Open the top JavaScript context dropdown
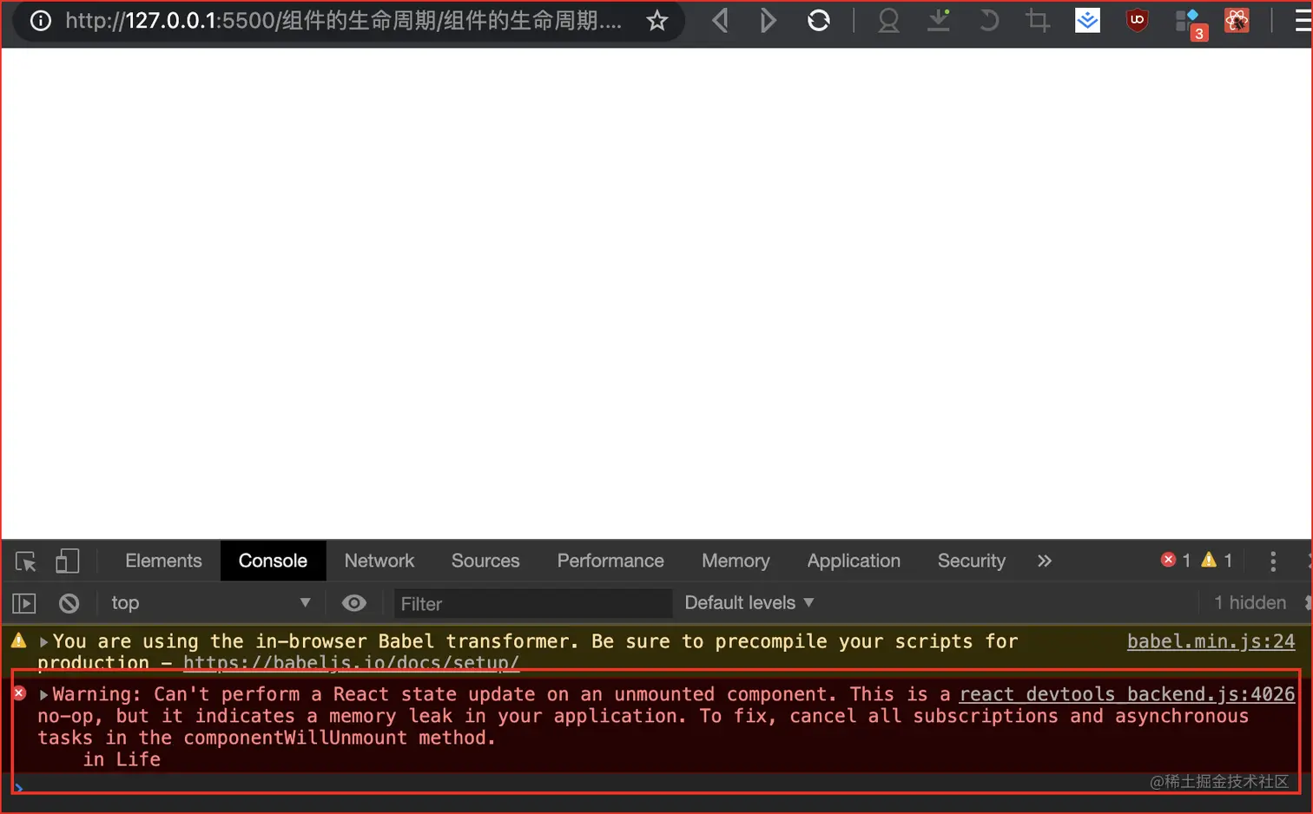Viewport: 1313px width, 814px height. click(210, 603)
